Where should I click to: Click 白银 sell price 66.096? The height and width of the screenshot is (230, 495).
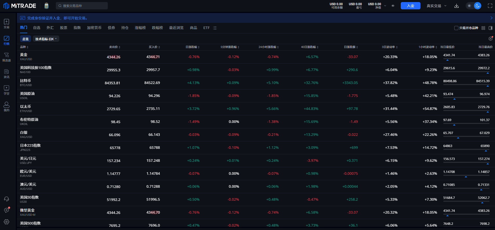click(115, 135)
